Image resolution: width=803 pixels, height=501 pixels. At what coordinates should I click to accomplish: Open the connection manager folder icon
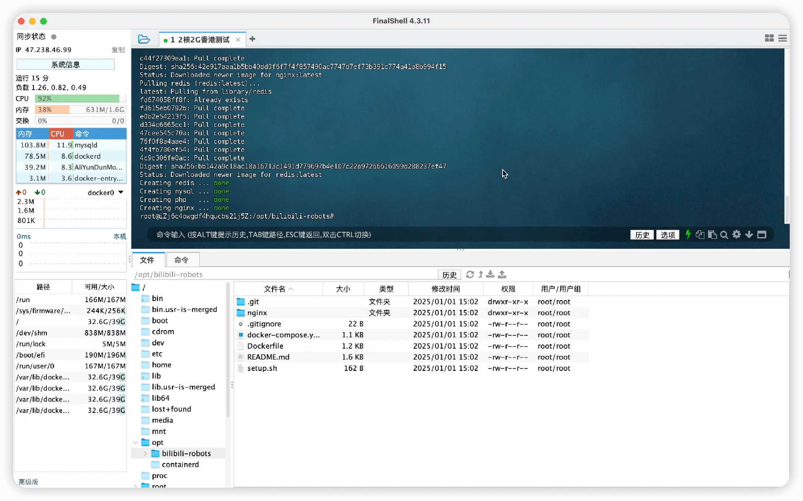tap(144, 39)
